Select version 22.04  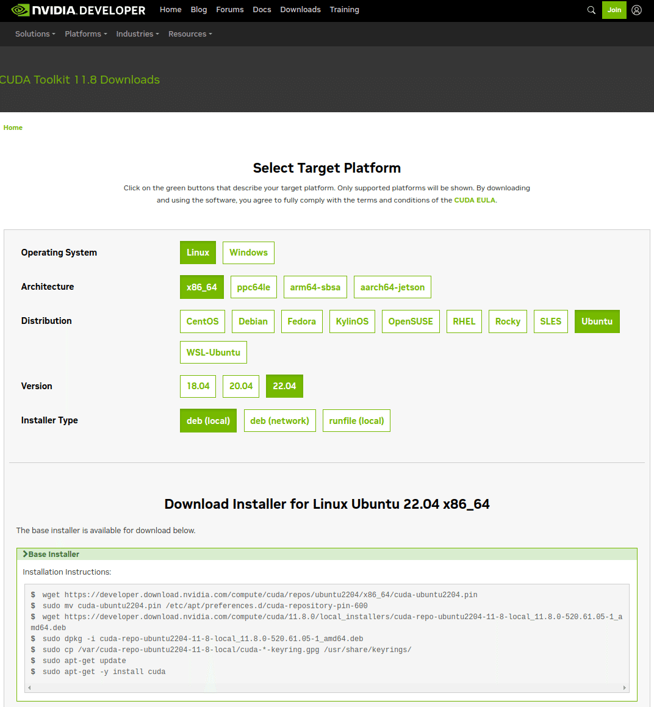coord(285,386)
